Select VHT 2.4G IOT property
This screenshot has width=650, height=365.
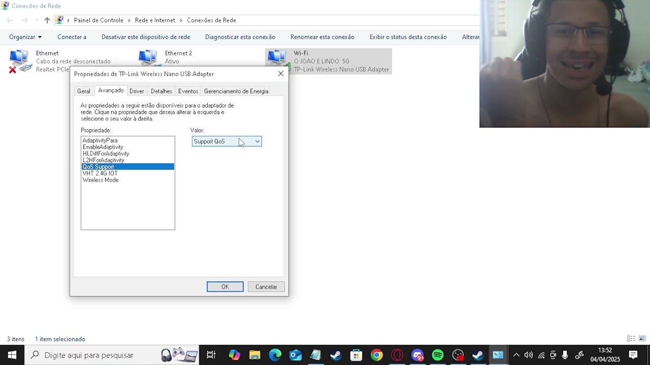pos(127,173)
